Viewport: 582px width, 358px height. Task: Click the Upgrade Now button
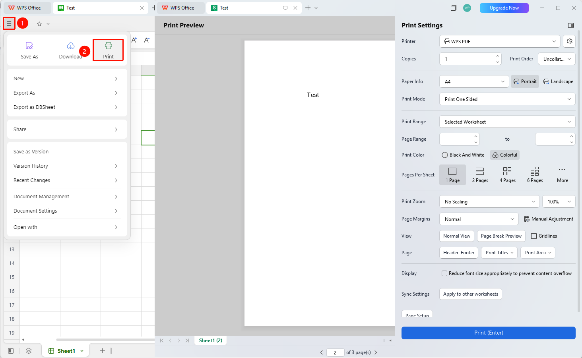(504, 8)
